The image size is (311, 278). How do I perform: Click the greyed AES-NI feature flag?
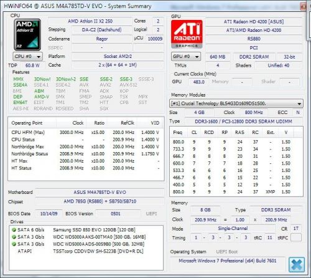click(21, 108)
